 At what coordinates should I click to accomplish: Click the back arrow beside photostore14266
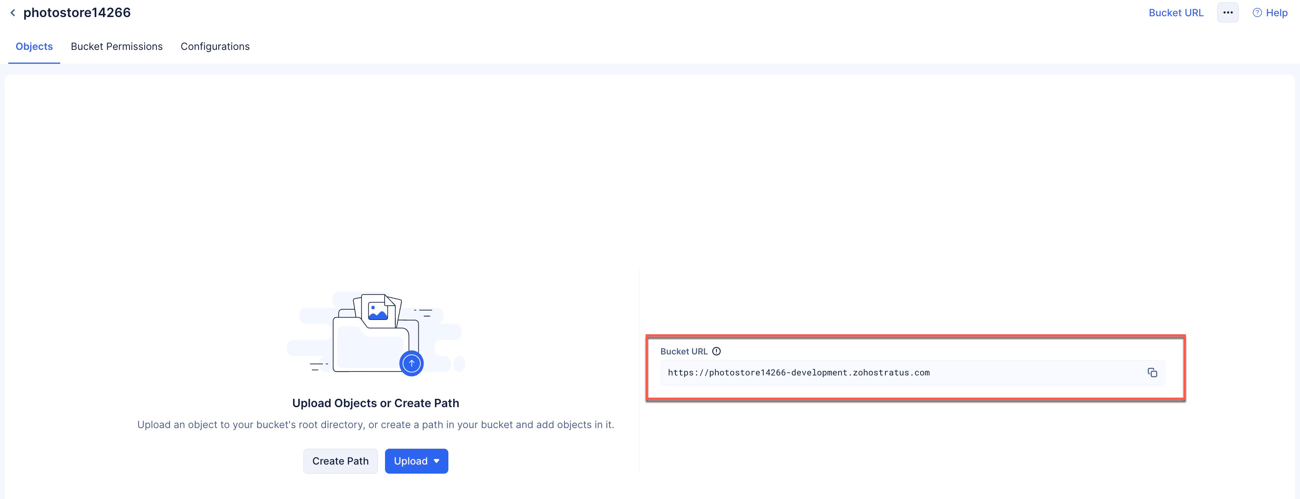coord(13,13)
